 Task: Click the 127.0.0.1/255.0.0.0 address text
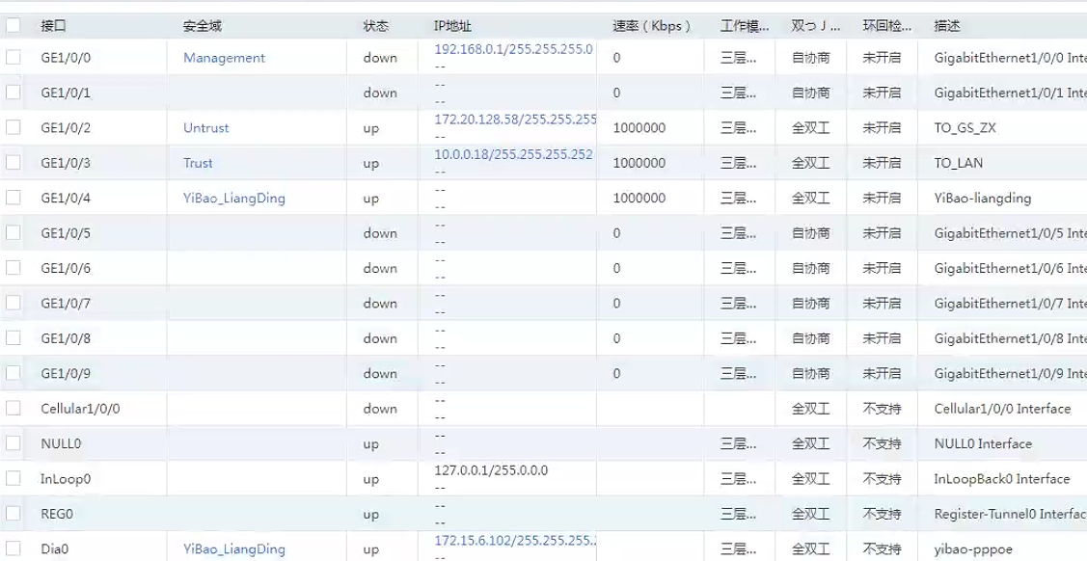click(x=491, y=470)
